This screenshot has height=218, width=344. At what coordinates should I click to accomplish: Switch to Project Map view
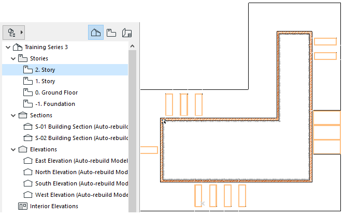click(x=96, y=33)
